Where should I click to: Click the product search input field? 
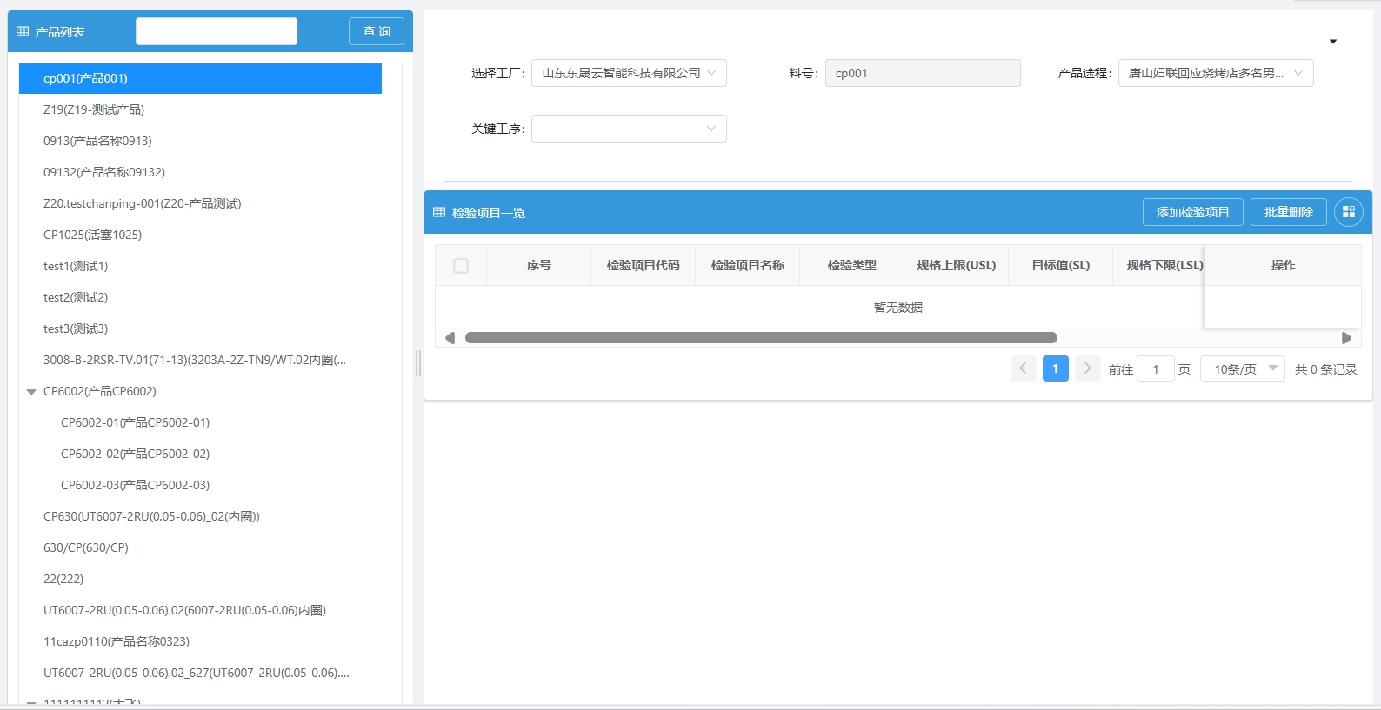coord(217,31)
